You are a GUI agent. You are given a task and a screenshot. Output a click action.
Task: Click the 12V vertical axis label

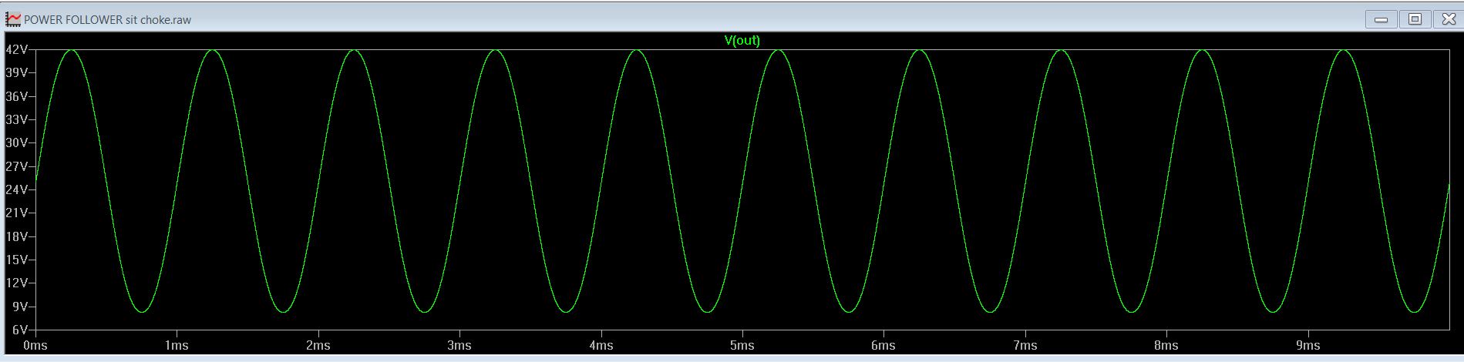[x=17, y=283]
